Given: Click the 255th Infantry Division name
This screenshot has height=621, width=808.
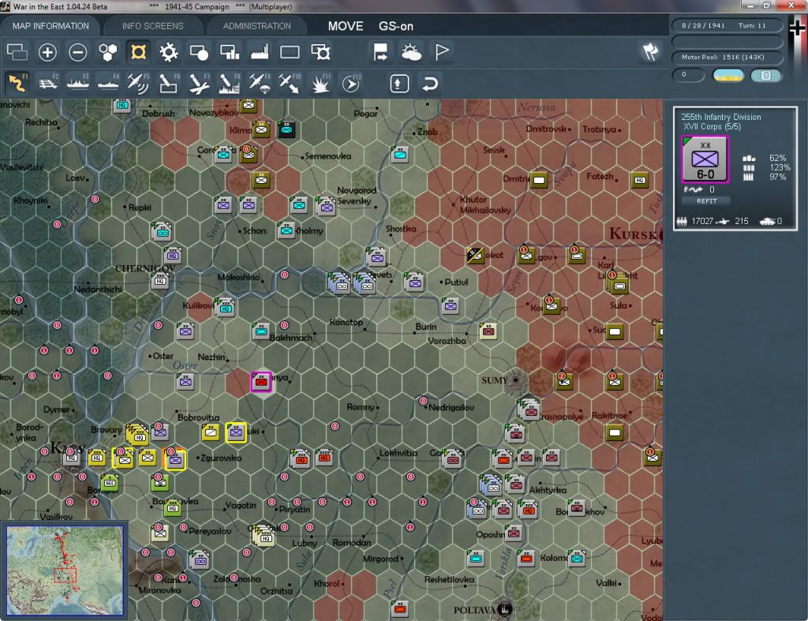Looking at the screenshot, I should click(x=721, y=117).
